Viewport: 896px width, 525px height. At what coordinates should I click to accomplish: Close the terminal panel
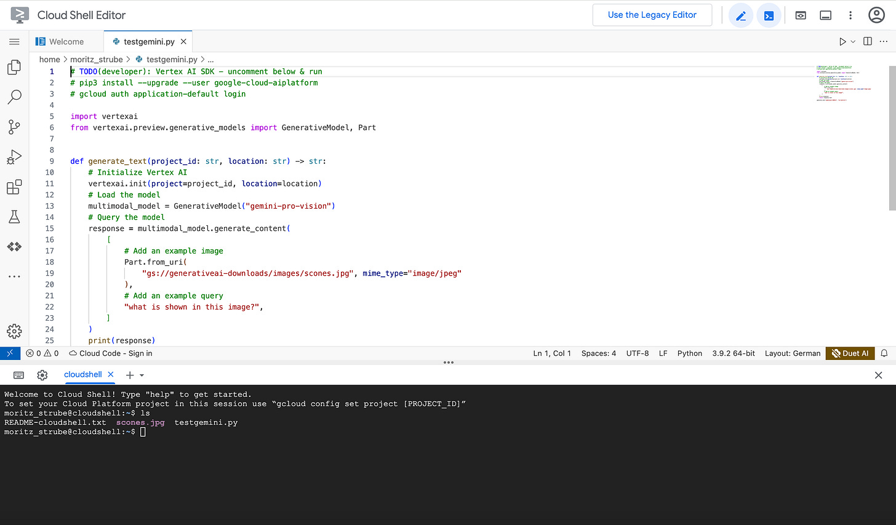(878, 375)
